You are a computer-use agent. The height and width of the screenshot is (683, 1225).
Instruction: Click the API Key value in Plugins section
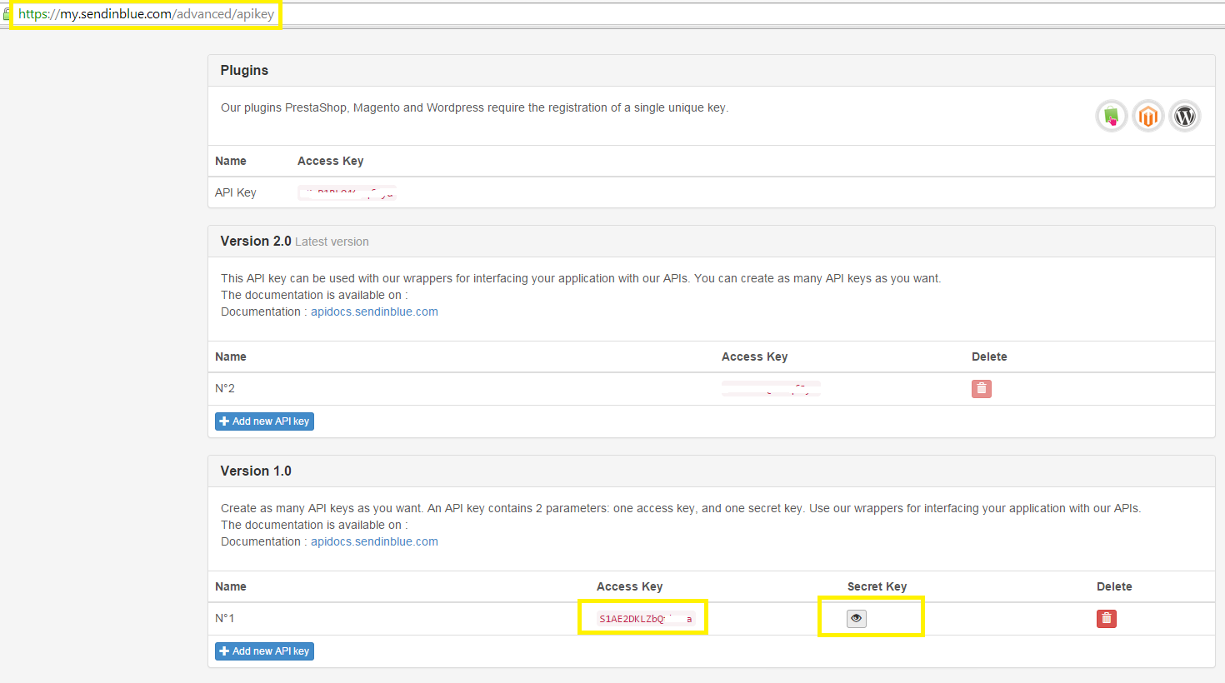pyautogui.click(x=347, y=192)
